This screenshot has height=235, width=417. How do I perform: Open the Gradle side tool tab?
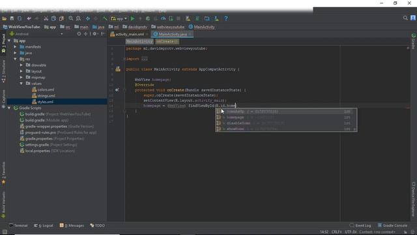(414, 42)
